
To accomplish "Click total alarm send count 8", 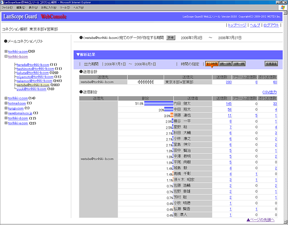I will [257, 82].
